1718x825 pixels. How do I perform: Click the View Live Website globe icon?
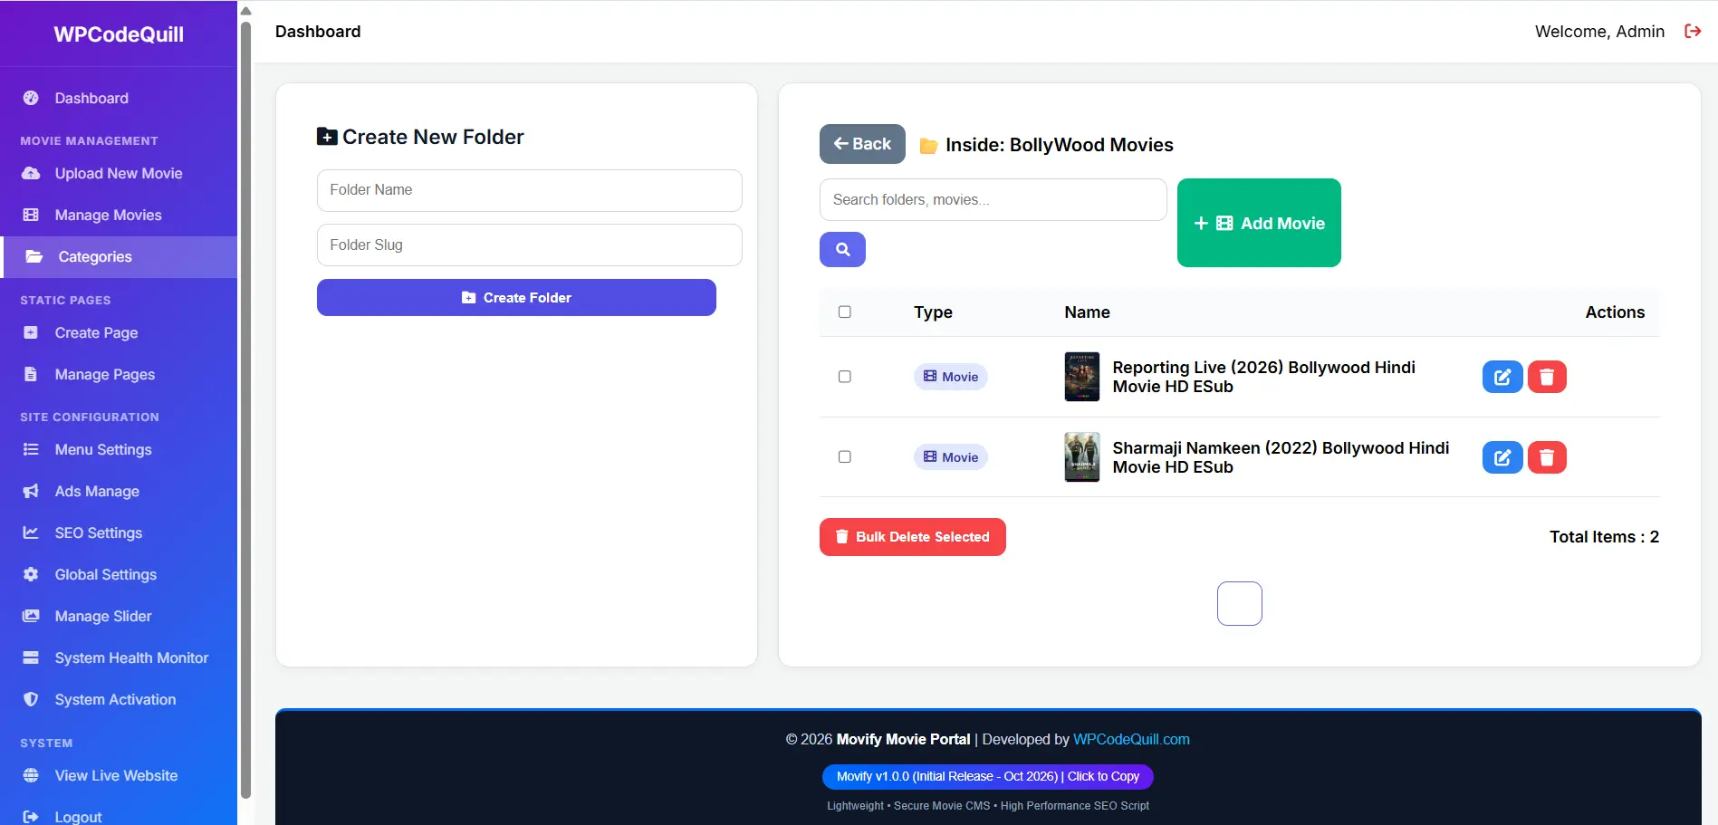31,775
